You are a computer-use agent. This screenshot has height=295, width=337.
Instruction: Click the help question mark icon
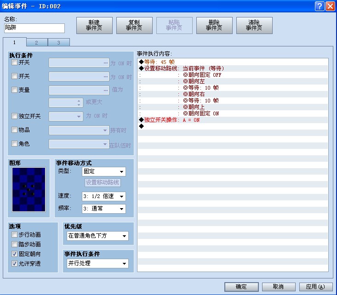click(320, 6)
